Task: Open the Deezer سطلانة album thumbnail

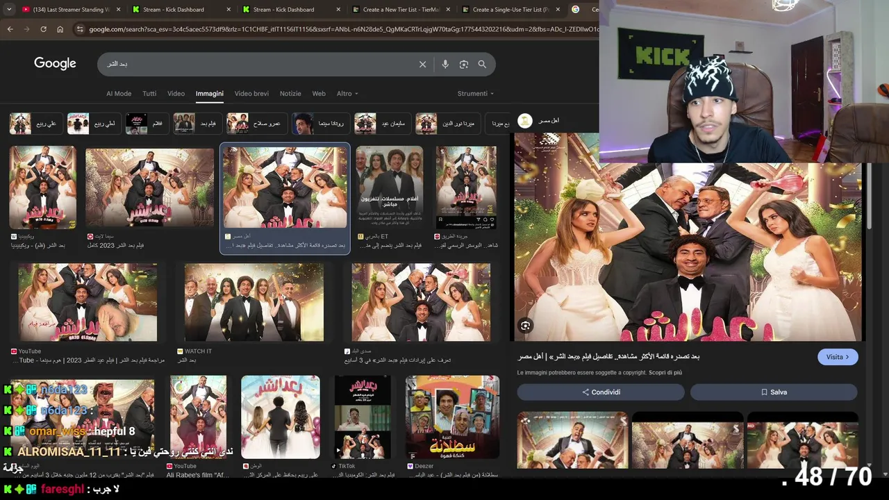Action: [452, 417]
